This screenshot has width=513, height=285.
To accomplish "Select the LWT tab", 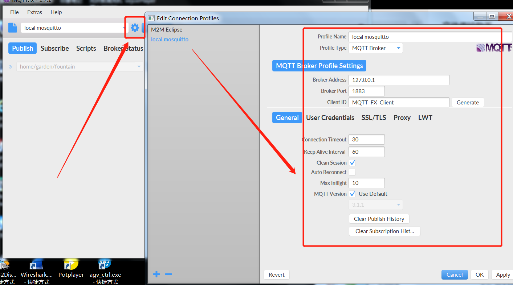I will pos(425,117).
